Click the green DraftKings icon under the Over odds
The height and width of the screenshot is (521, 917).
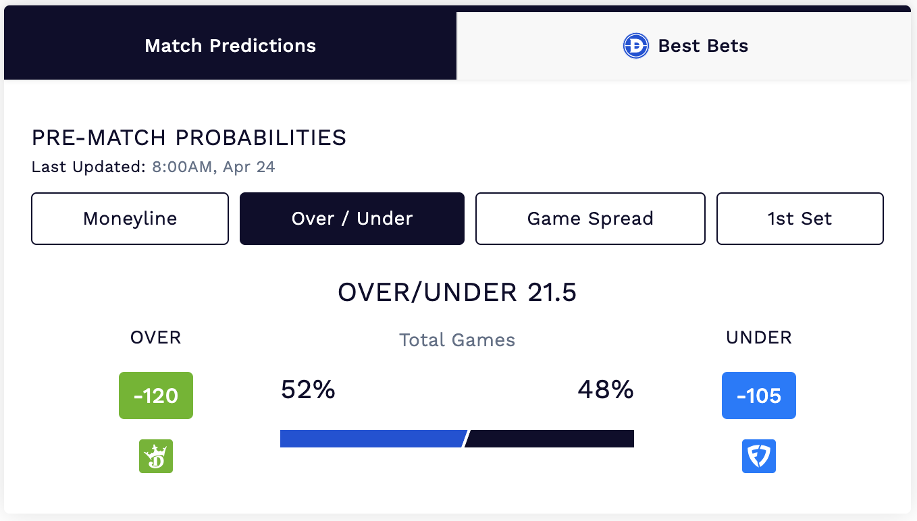coord(155,456)
